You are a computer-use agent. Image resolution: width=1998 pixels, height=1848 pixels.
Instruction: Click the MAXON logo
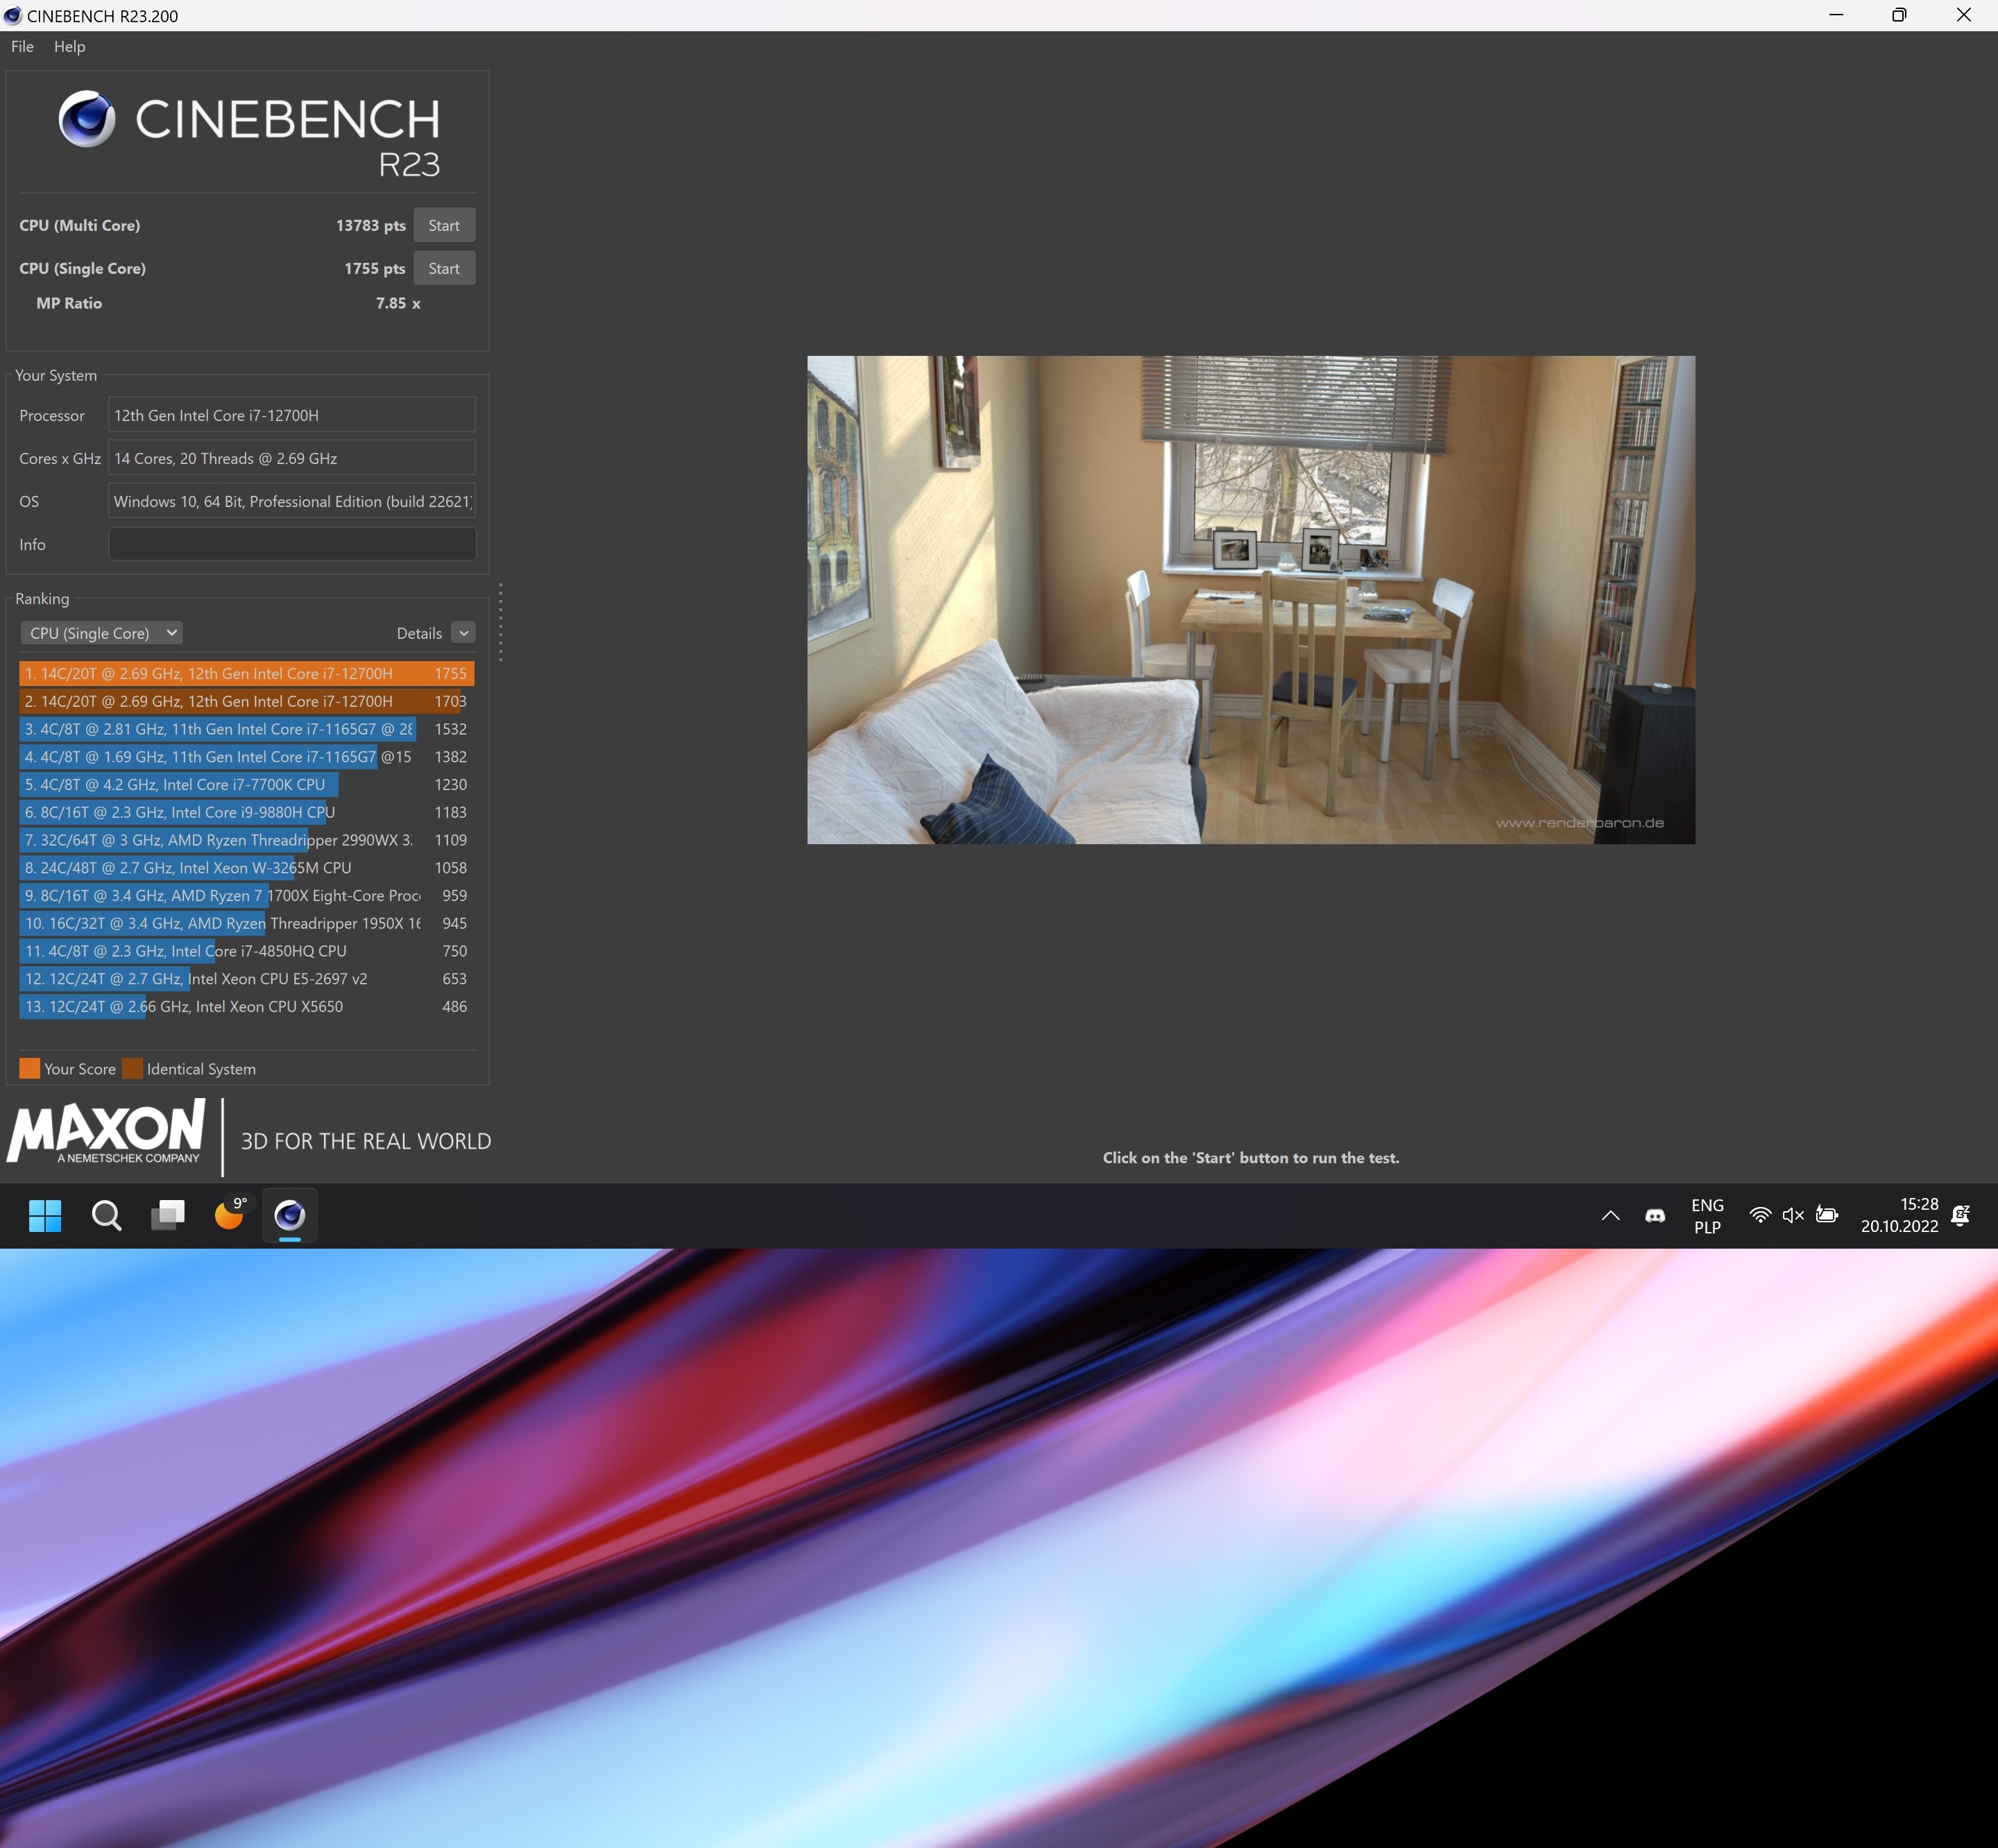pos(107,1132)
